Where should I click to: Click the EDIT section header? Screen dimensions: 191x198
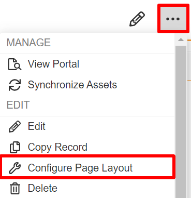[x=18, y=105]
